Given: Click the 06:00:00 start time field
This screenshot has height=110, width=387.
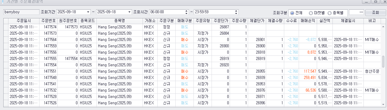Looking at the screenshot, I should pyautogui.click(x=169, y=12).
